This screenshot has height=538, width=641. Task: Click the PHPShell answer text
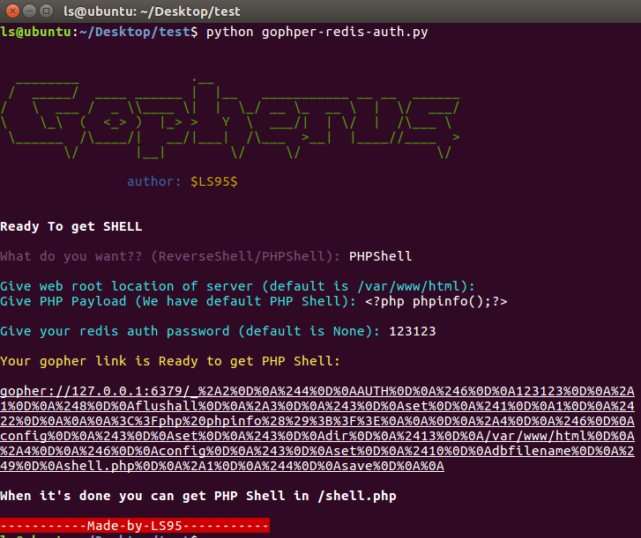[380, 256]
